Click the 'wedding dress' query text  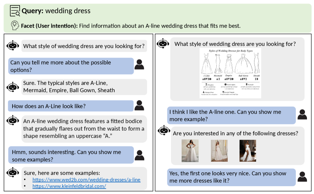(x=68, y=11)
